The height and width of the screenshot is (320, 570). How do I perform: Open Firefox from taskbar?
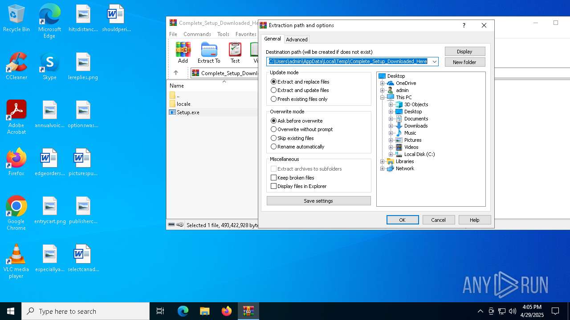[227, 311]
